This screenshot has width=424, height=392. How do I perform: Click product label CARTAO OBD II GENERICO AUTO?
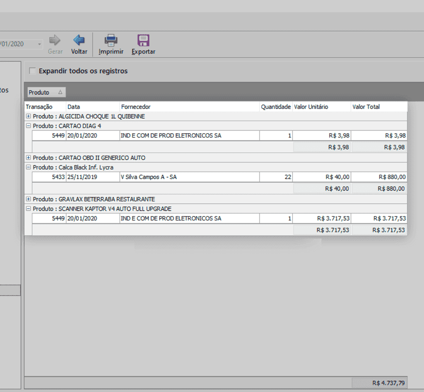(x=102, y=158)
